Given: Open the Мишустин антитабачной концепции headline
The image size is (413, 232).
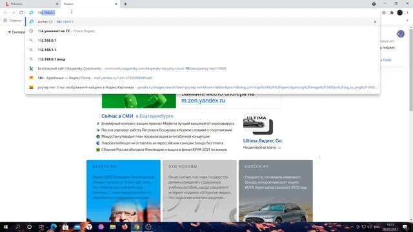Looking at the screenshot, I should tap(156, 137).
